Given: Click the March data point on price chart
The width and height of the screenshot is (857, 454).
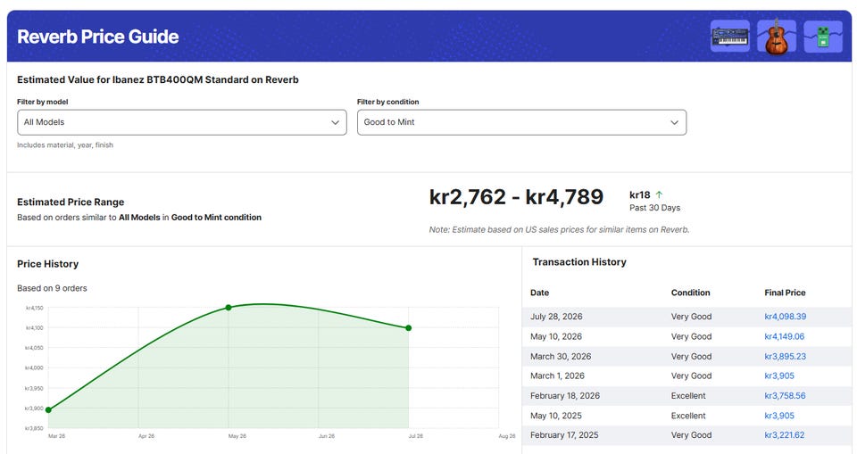Looking at the screenshot, I should (x=48, y=409).
